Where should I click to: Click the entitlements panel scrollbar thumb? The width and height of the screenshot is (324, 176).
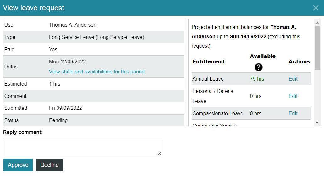tap(317, 48)
